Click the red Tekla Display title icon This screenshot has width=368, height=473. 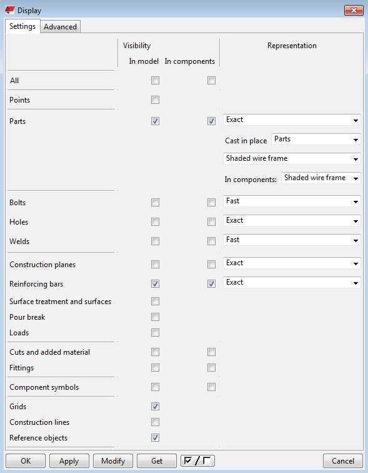9,10
